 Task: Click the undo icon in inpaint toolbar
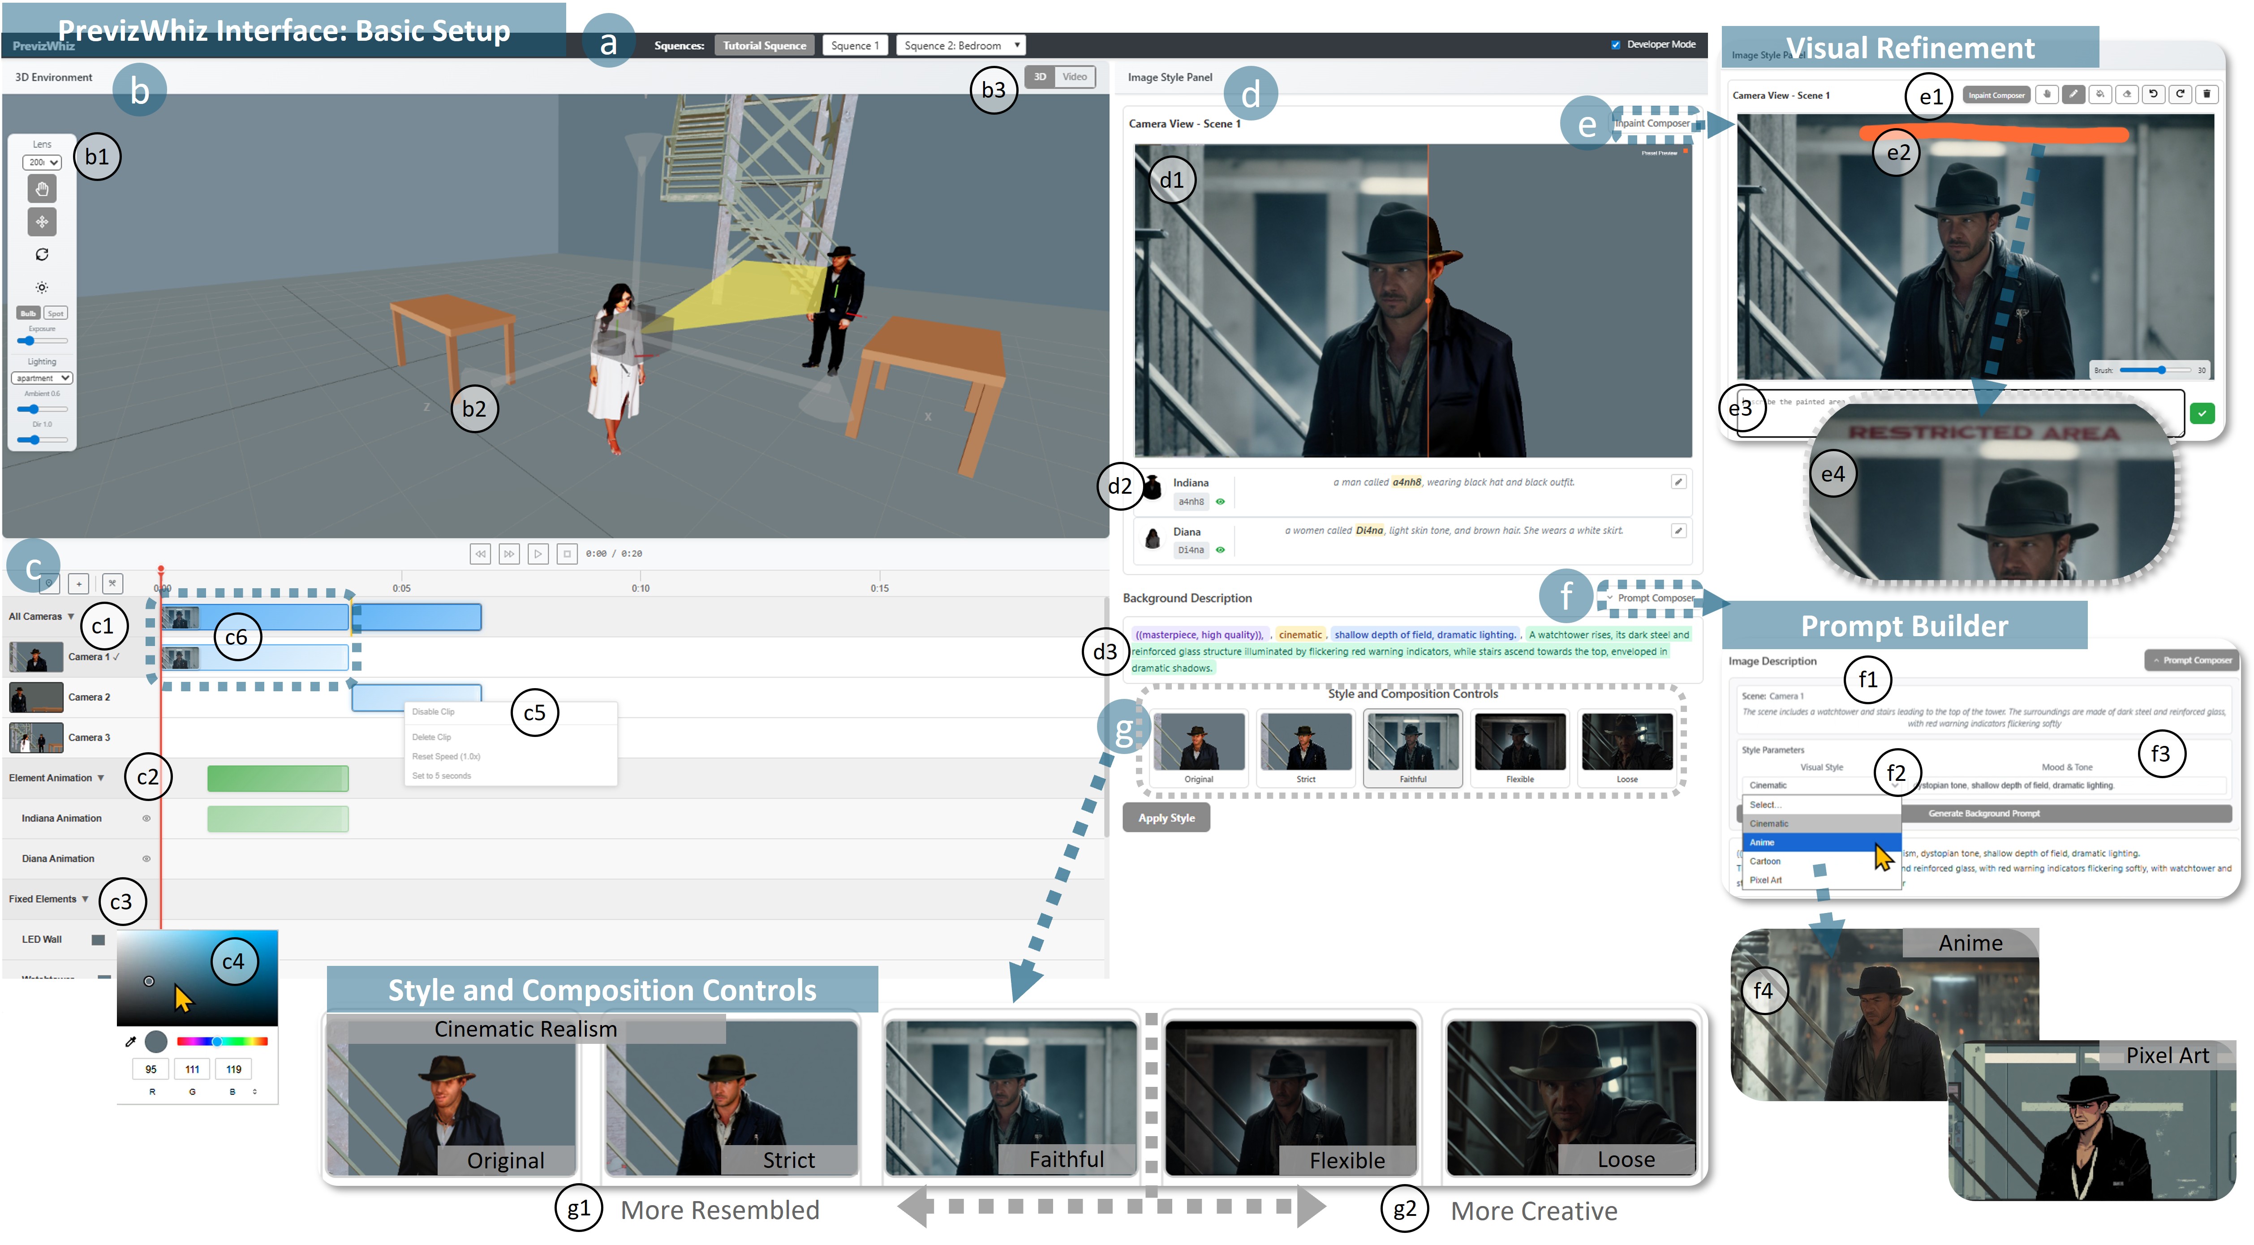(x=2153, y=95)
